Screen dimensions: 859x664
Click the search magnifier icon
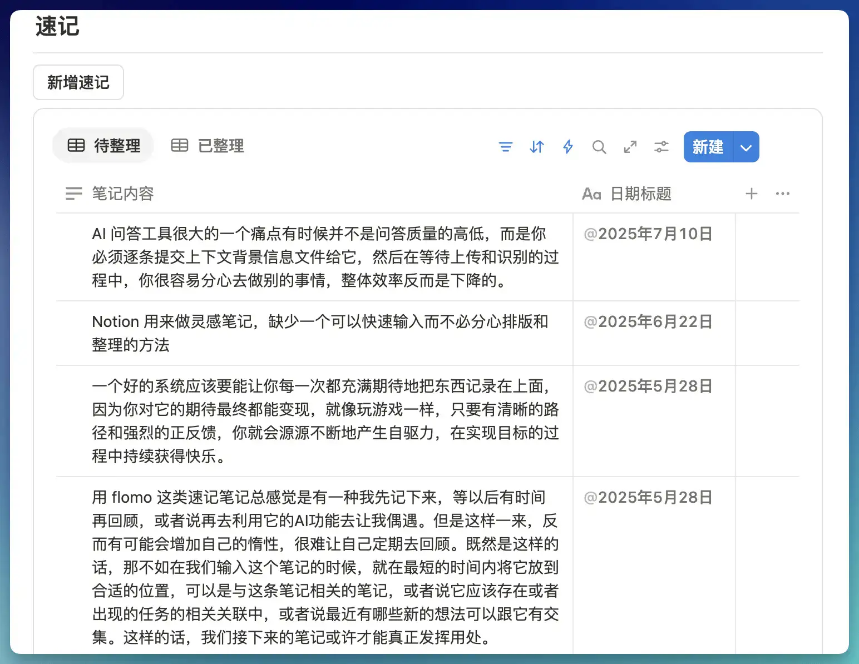point(599,147)
